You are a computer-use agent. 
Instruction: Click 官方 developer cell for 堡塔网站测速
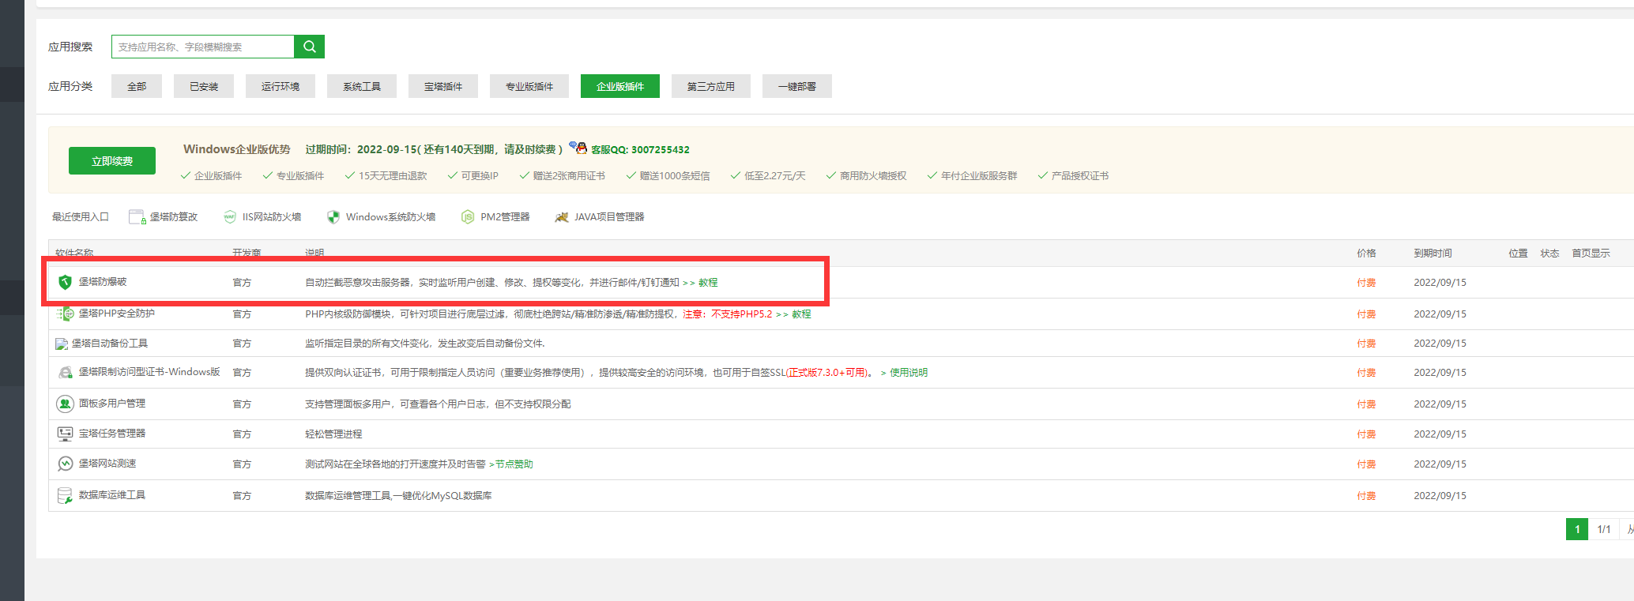[x=242, y=464]
